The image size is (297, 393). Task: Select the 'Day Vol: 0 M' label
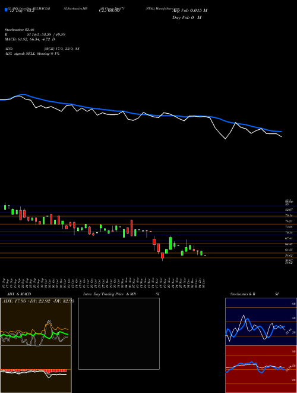pos(187,18)
